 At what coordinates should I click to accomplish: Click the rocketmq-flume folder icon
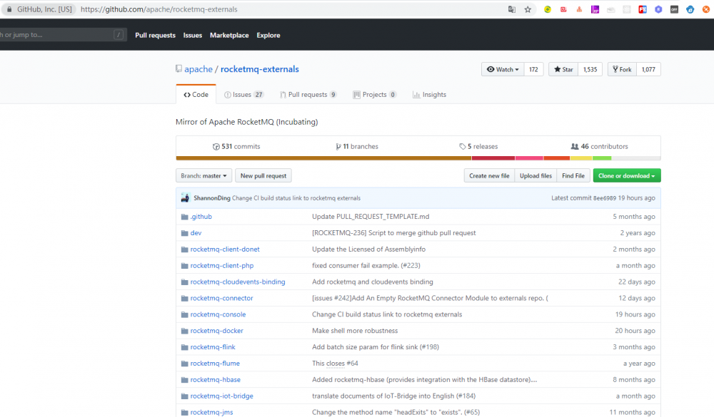184,364
